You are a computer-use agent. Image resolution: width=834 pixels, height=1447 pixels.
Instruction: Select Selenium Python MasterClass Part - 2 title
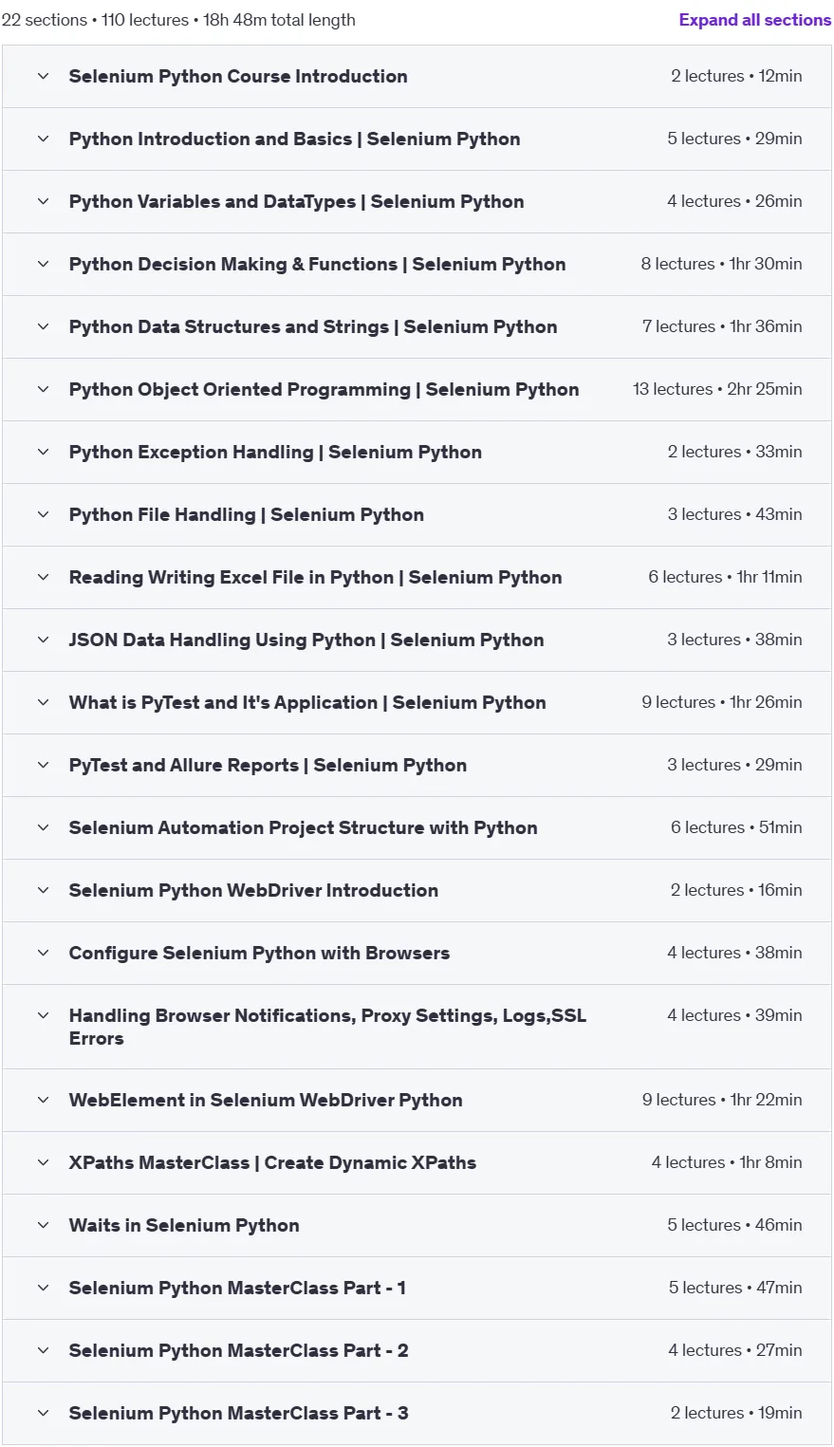tap(238, 1350)
